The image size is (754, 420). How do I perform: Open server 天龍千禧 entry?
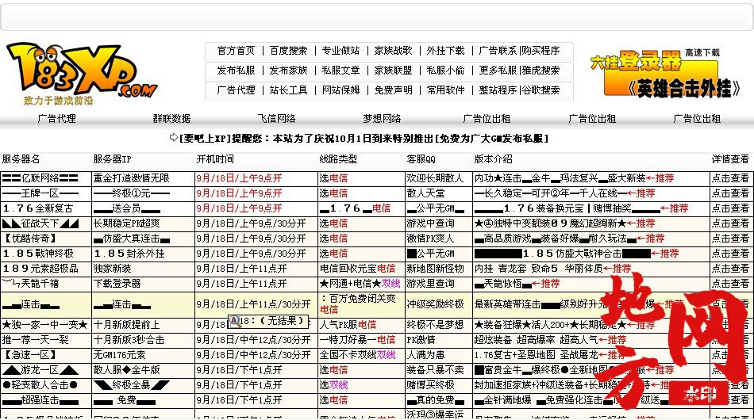point(30,283)
